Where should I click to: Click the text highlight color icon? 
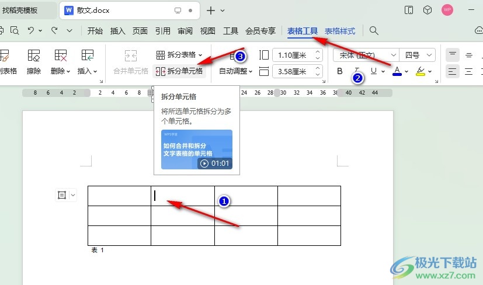pos(421,71)
